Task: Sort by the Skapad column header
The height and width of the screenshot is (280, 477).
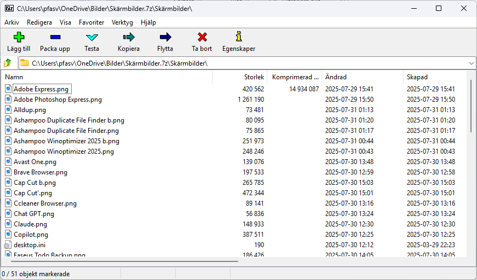Action: (x=435, y=77)
